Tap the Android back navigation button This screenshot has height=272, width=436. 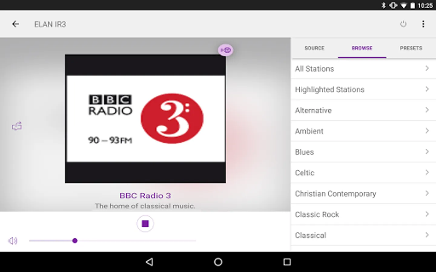point(149,262)
